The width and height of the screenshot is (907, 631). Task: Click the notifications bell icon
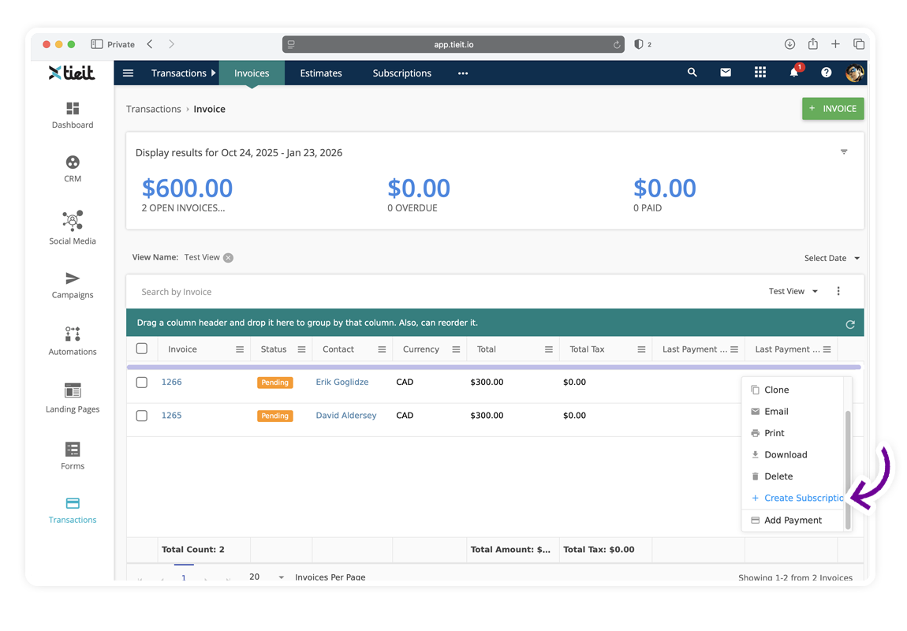tap(793, 73)
